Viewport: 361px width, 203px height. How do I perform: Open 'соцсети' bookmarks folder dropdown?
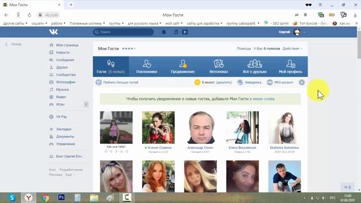(x=39, y=23)
